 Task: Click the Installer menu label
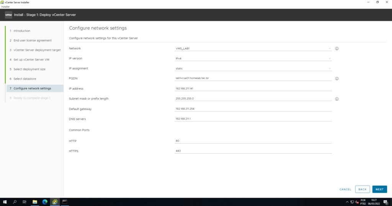5,7
